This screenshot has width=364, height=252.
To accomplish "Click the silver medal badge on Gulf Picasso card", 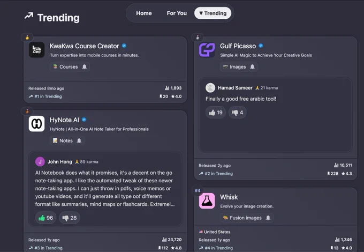I will pyautogui.click(x=198, y=38).
